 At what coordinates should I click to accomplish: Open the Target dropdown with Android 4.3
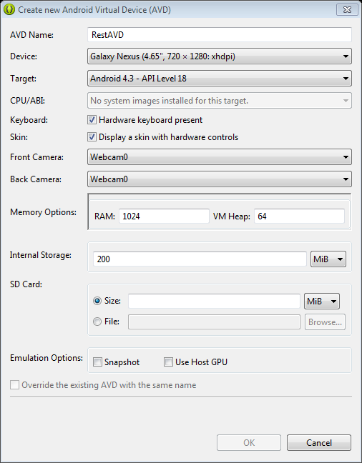click(x=220, y=79)
